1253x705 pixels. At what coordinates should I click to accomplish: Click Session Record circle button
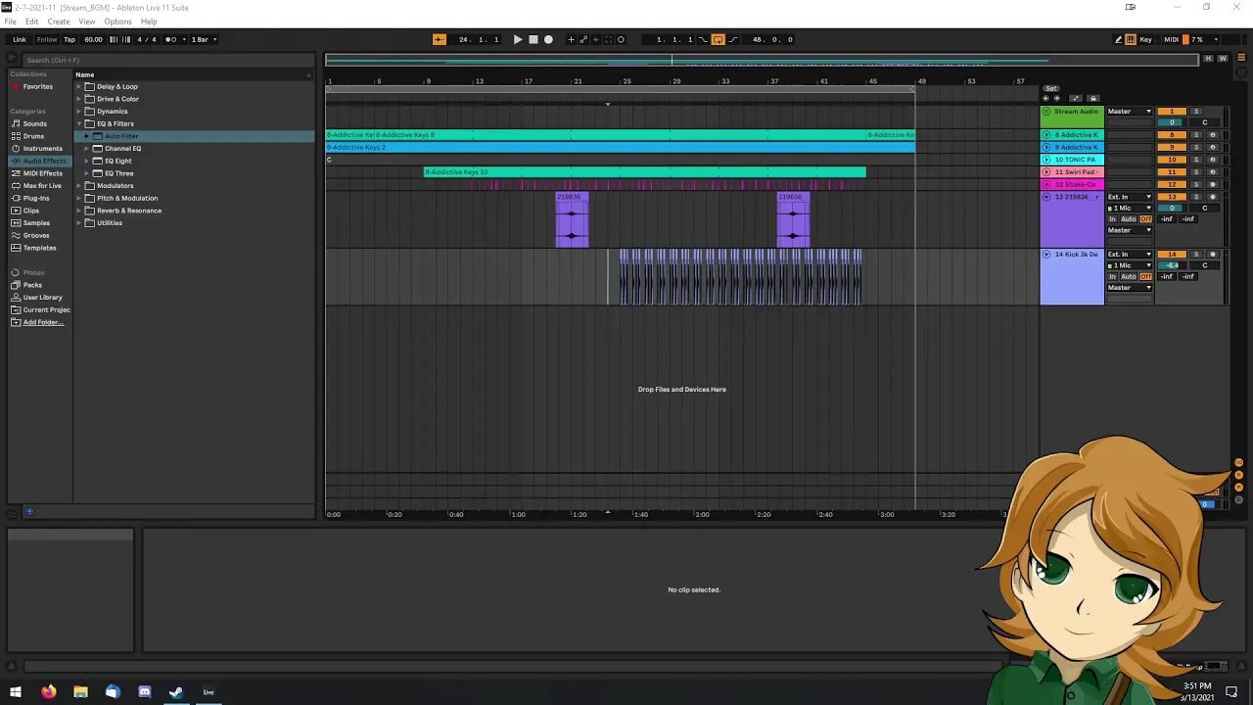pyautogui.click(x=621, y=39)
